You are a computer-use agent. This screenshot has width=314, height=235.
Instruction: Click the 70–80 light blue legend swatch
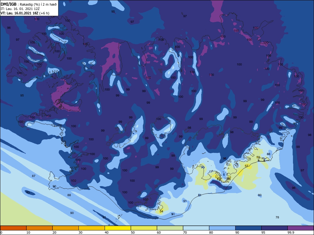[x=196, y=228]
